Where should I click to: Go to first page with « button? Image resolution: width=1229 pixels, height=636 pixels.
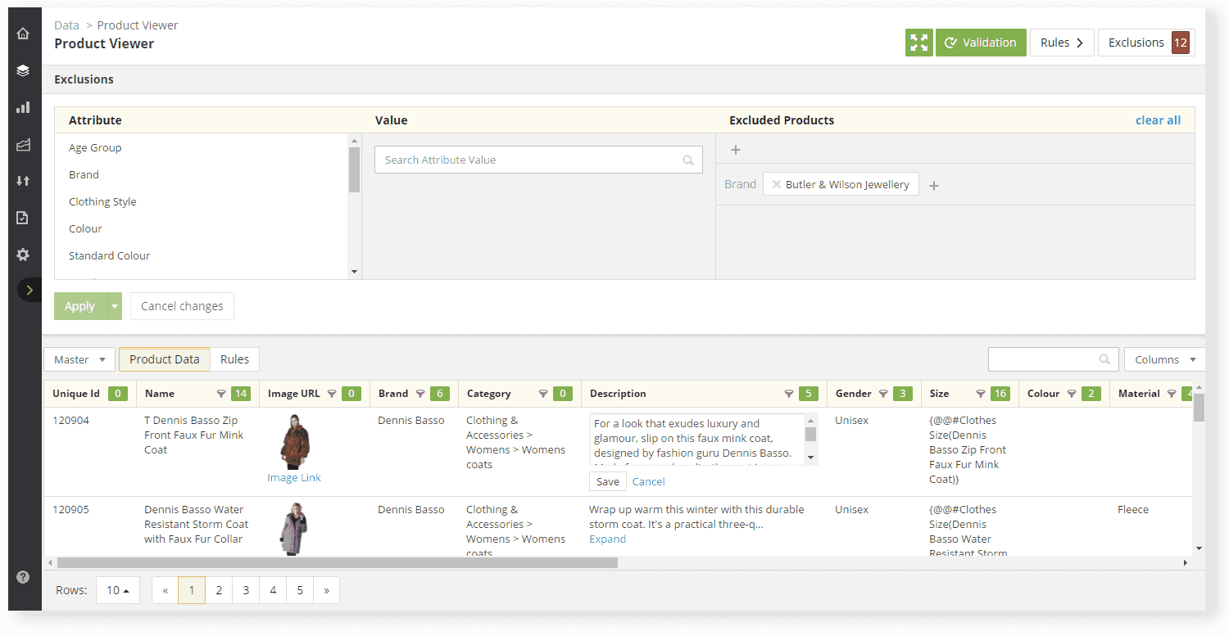pos(166,590)
